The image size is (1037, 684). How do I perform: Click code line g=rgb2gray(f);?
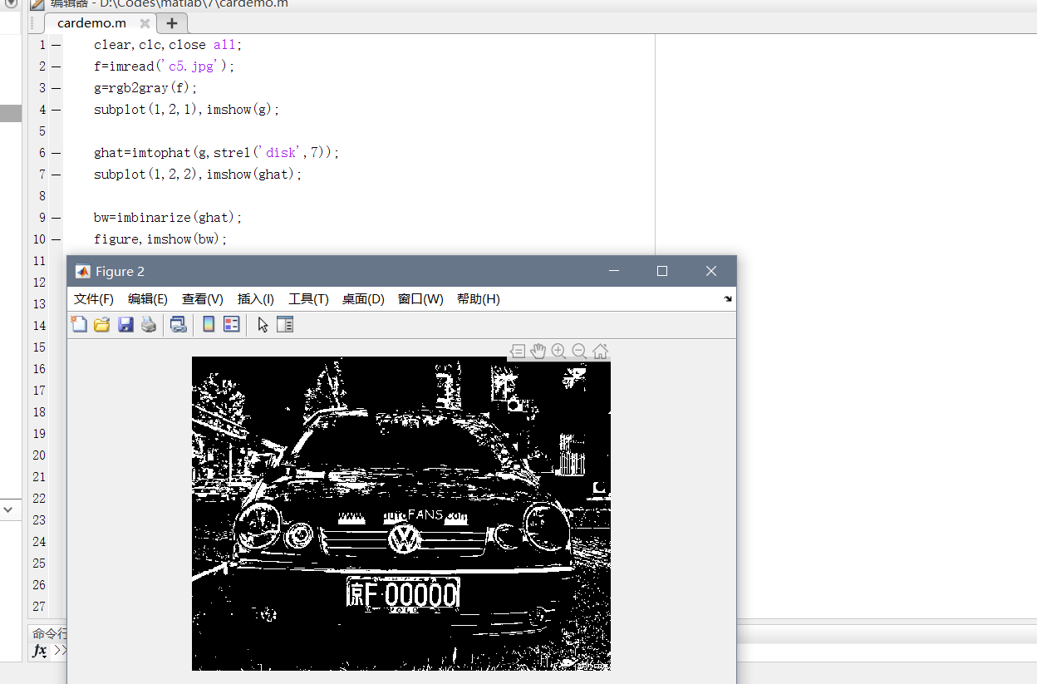(145, 88)
